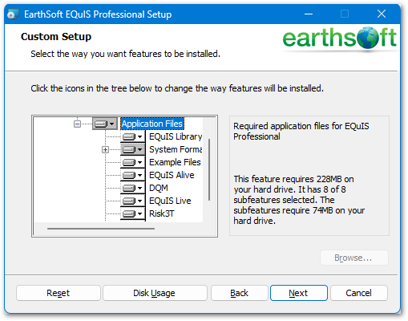This screenshot has height=321, width=408.
Task: Click the disabled Browse button
Action: 354,258
